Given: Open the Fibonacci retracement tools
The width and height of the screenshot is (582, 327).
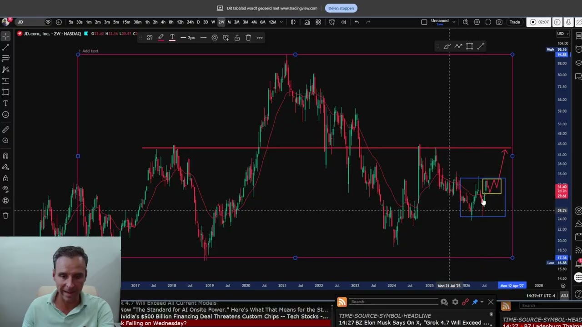Looking at the screenshot, I should pos(5,59).
